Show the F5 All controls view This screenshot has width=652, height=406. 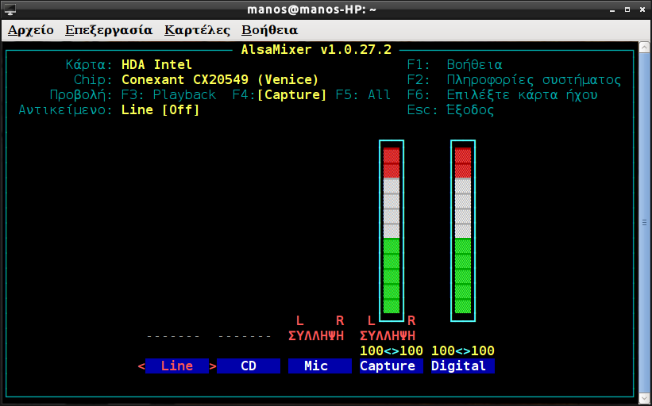[x=363, y=95]
